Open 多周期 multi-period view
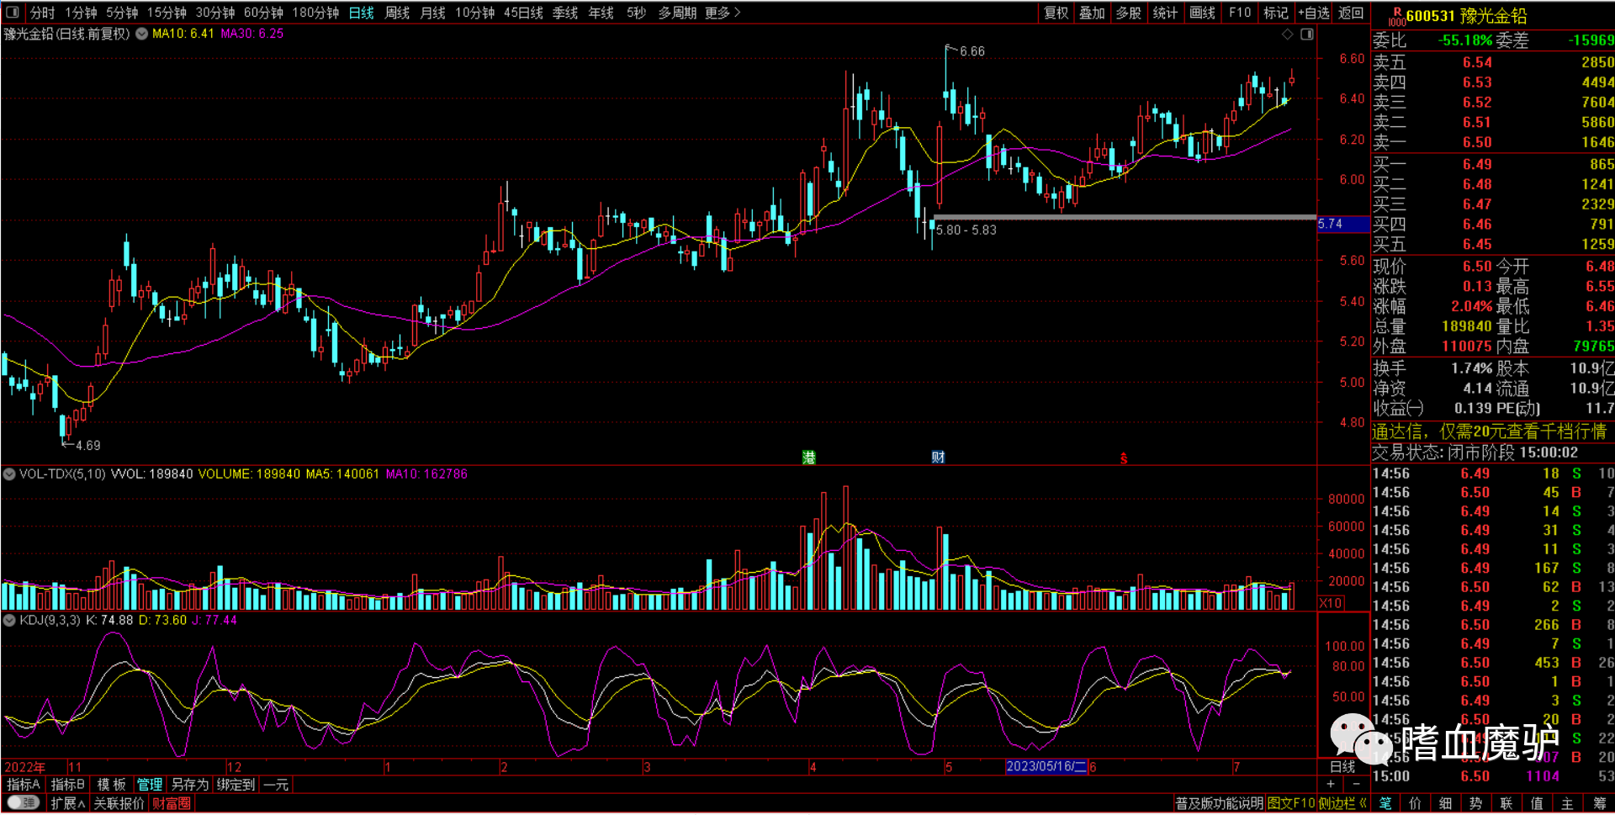 [x=677, y=13]
